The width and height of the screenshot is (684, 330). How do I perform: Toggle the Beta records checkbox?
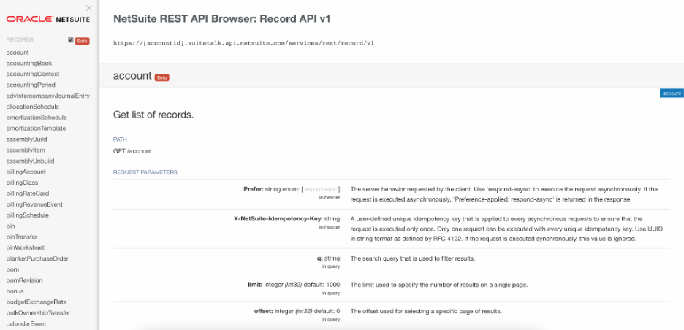[71, 40]
